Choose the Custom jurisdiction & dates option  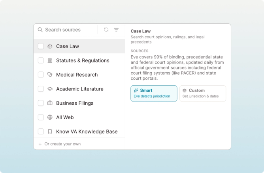tap(203, 94)
